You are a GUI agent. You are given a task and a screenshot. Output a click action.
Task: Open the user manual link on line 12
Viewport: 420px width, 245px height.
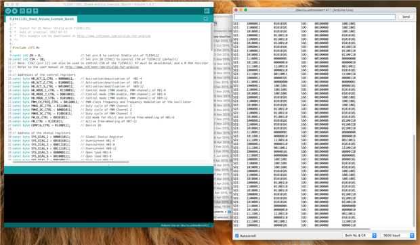[102, 67]
